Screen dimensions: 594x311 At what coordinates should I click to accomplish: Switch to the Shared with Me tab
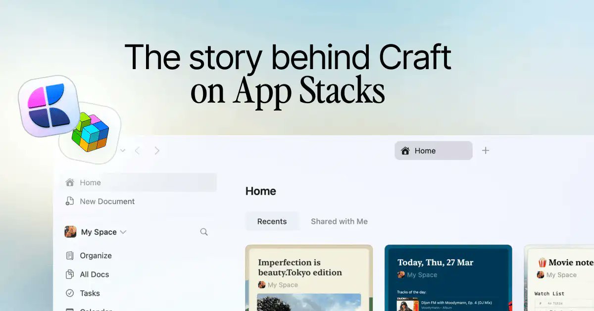point(339,222)
